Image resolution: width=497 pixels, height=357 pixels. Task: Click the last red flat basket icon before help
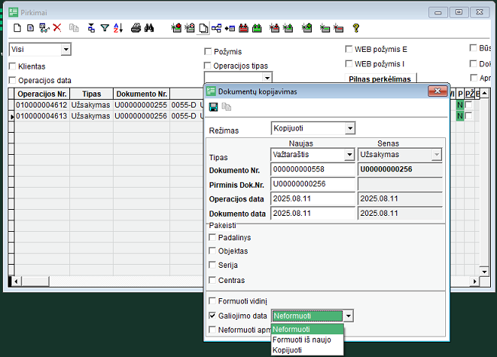tap(338, 28)
